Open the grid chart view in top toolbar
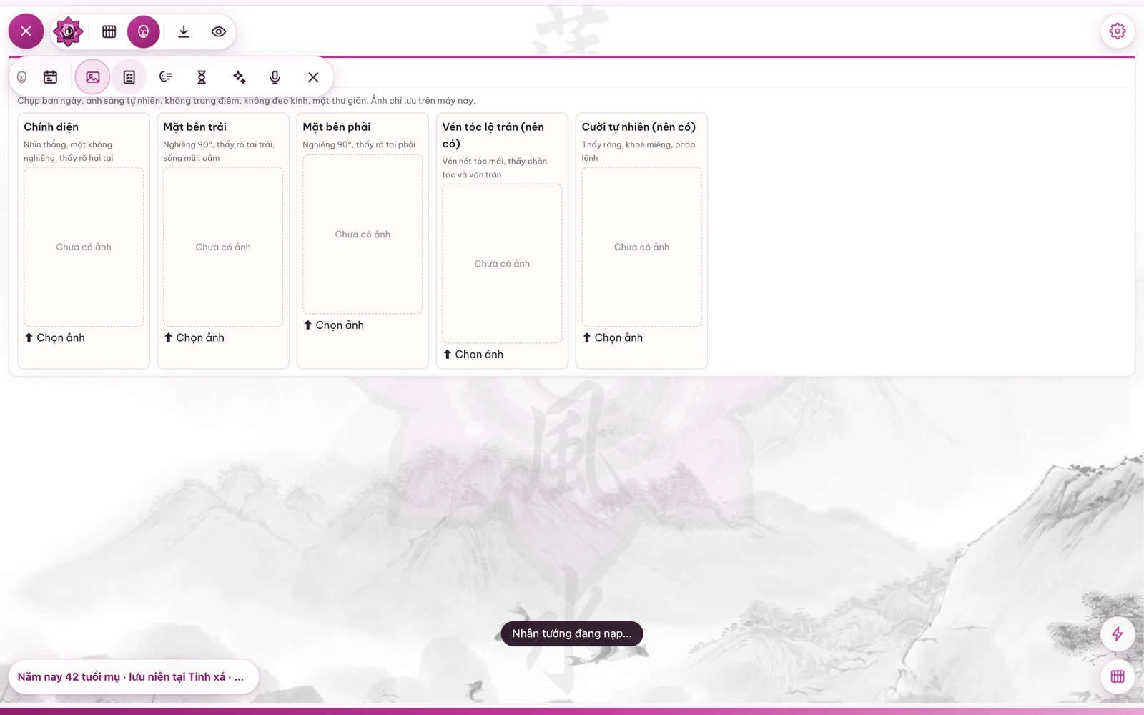 click(109, 31)
